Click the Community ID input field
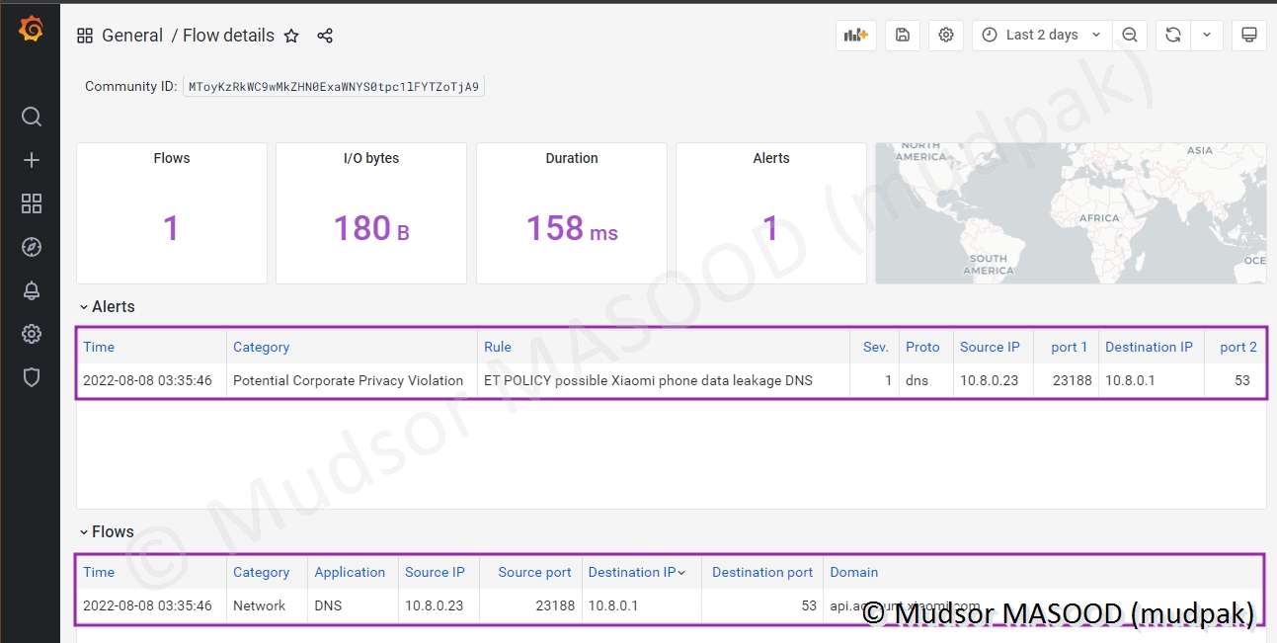The height and width of the screenshot is (643, 1277). [x=334, y=87]
